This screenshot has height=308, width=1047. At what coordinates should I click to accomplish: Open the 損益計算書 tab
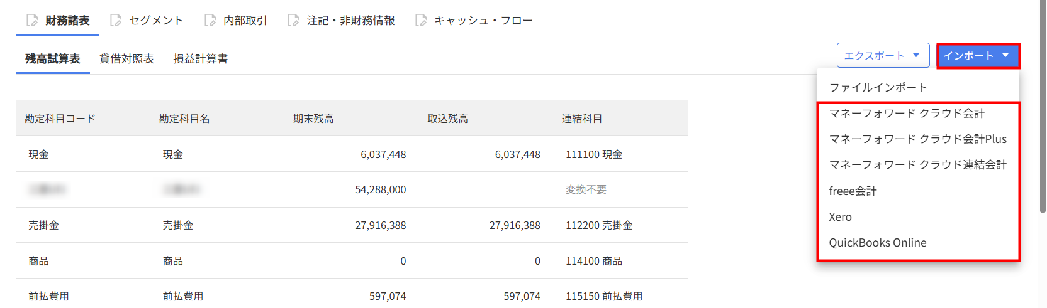coord(200,59)
